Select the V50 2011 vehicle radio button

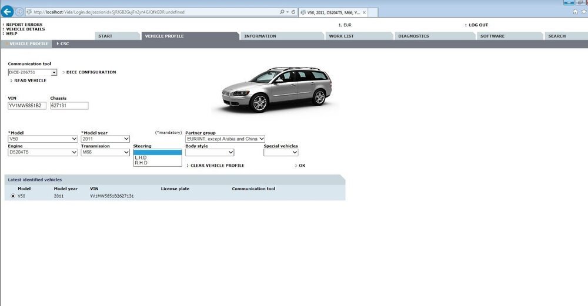point(13,196)
